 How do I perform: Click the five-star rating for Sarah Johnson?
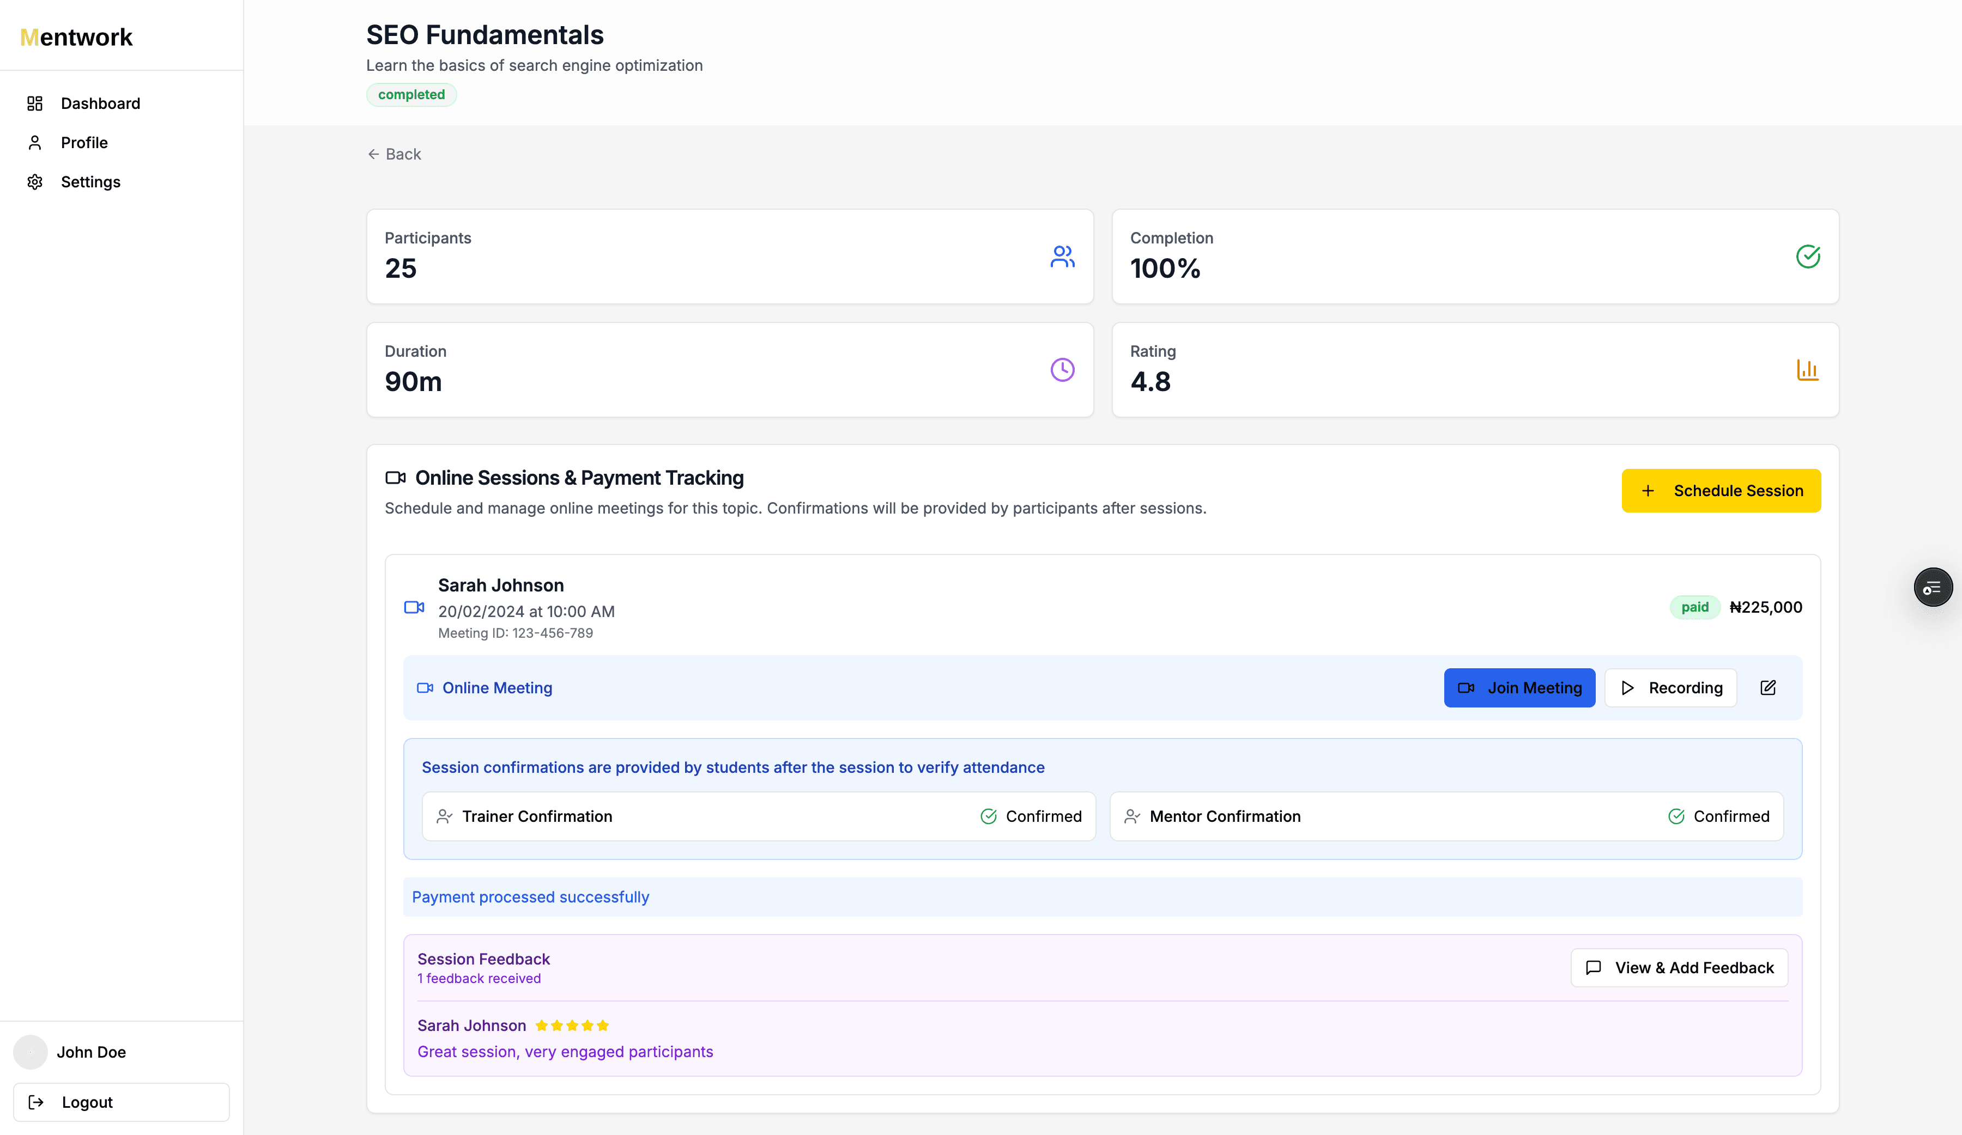pos(572,1026)
